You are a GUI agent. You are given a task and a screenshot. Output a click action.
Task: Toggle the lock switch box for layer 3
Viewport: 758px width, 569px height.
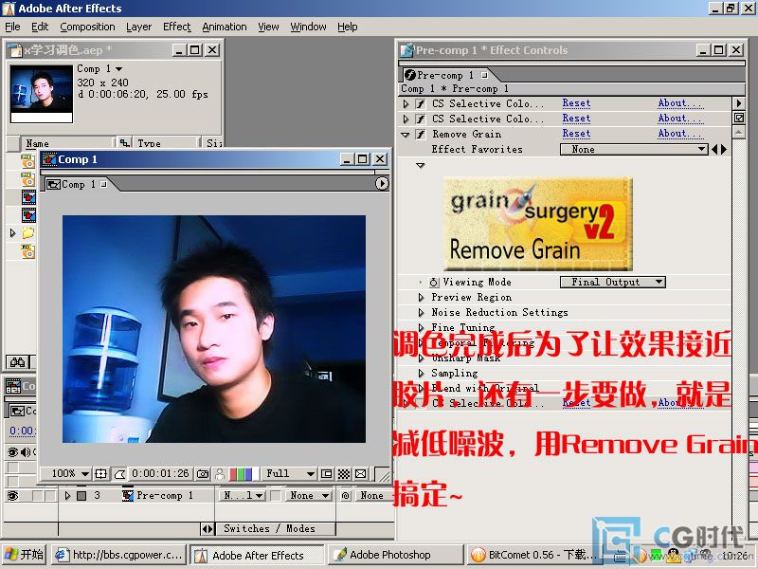point(49,495)
